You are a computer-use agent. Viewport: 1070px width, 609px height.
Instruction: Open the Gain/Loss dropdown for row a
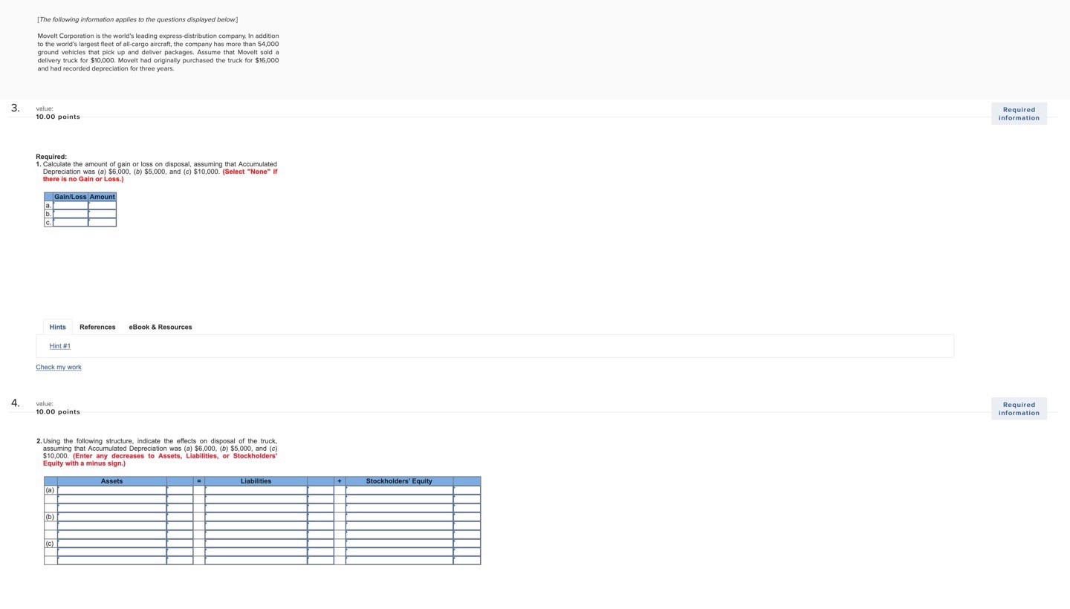point(71,206)
